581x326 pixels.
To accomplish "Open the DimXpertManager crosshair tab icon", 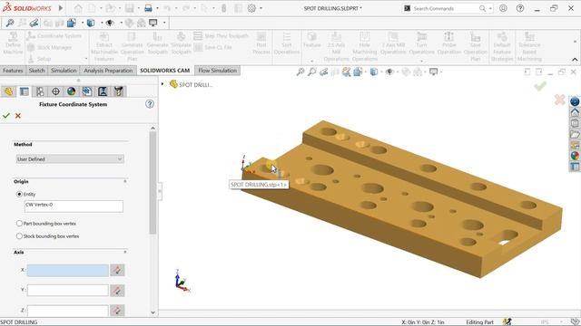I will tap(55, 91).
